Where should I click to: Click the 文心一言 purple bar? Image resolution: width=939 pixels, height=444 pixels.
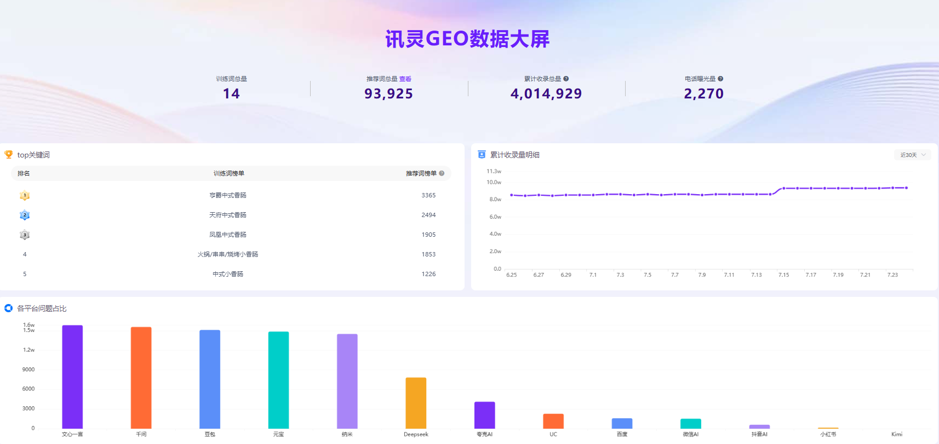pyautogui.click(x=72, y=377)
